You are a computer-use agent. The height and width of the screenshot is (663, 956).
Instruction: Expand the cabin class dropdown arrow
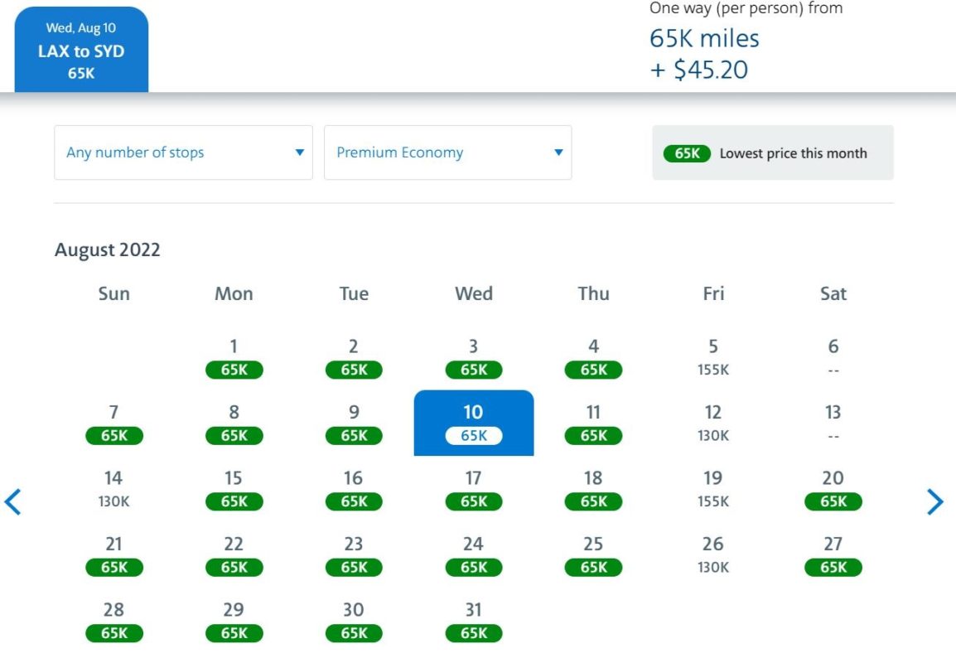[556, 152]
